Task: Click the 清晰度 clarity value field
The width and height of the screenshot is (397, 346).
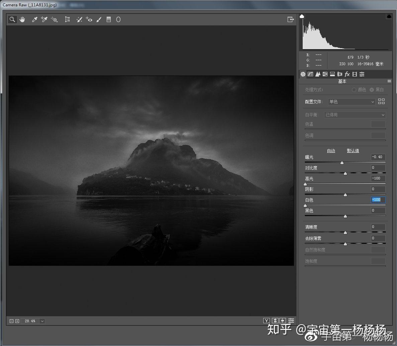Action: point(378,227)
